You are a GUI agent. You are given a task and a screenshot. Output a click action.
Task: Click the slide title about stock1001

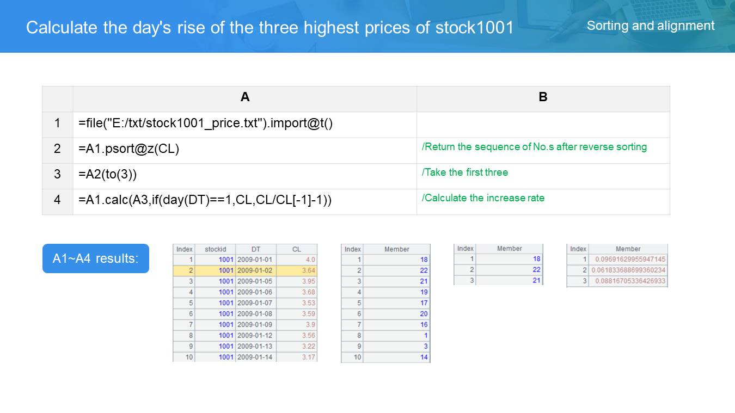point(270,28)
